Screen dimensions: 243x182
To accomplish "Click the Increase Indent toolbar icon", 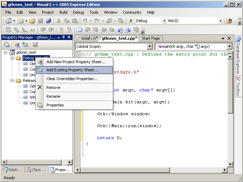I will click(x=52, y=30).
